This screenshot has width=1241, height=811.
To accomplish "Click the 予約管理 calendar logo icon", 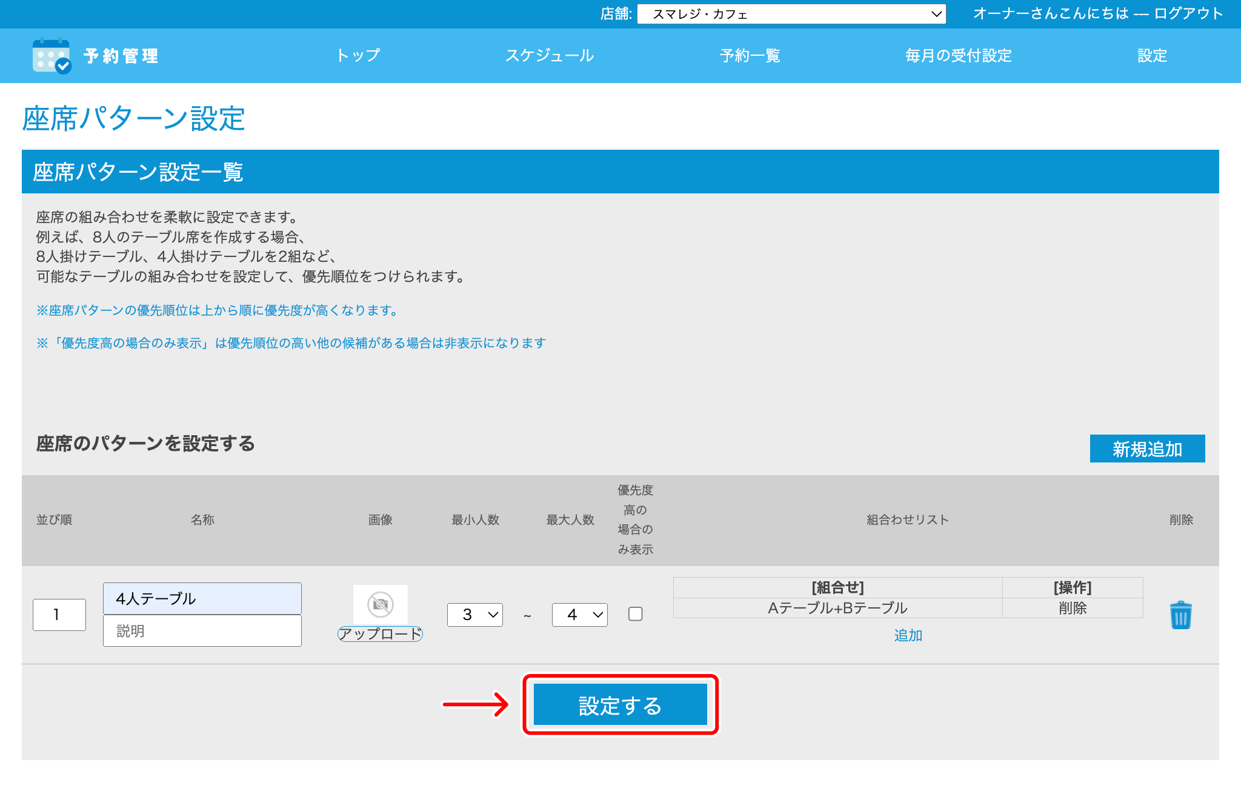I will click(x=52, y=56).
